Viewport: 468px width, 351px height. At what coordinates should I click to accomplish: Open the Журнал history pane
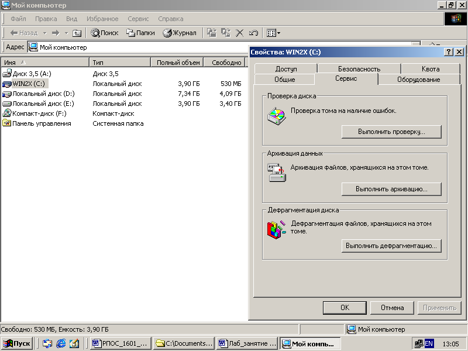[180, 33]
